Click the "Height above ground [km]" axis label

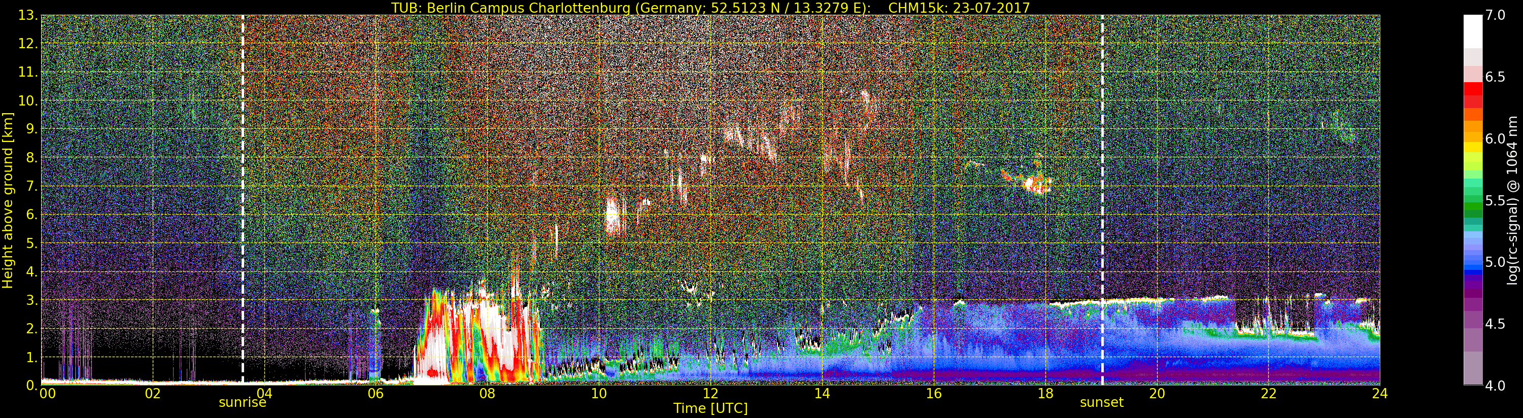[8, 200]
